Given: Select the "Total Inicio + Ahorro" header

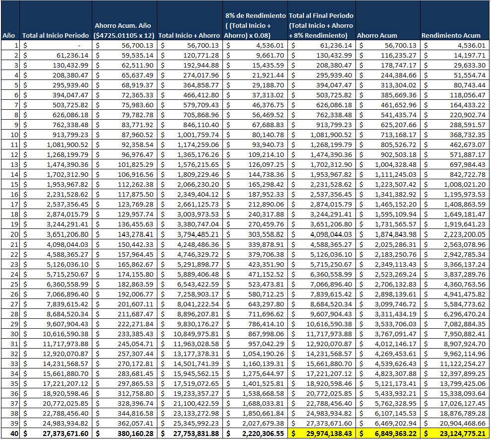Looking at the screenshot, I should click(189, 35).
